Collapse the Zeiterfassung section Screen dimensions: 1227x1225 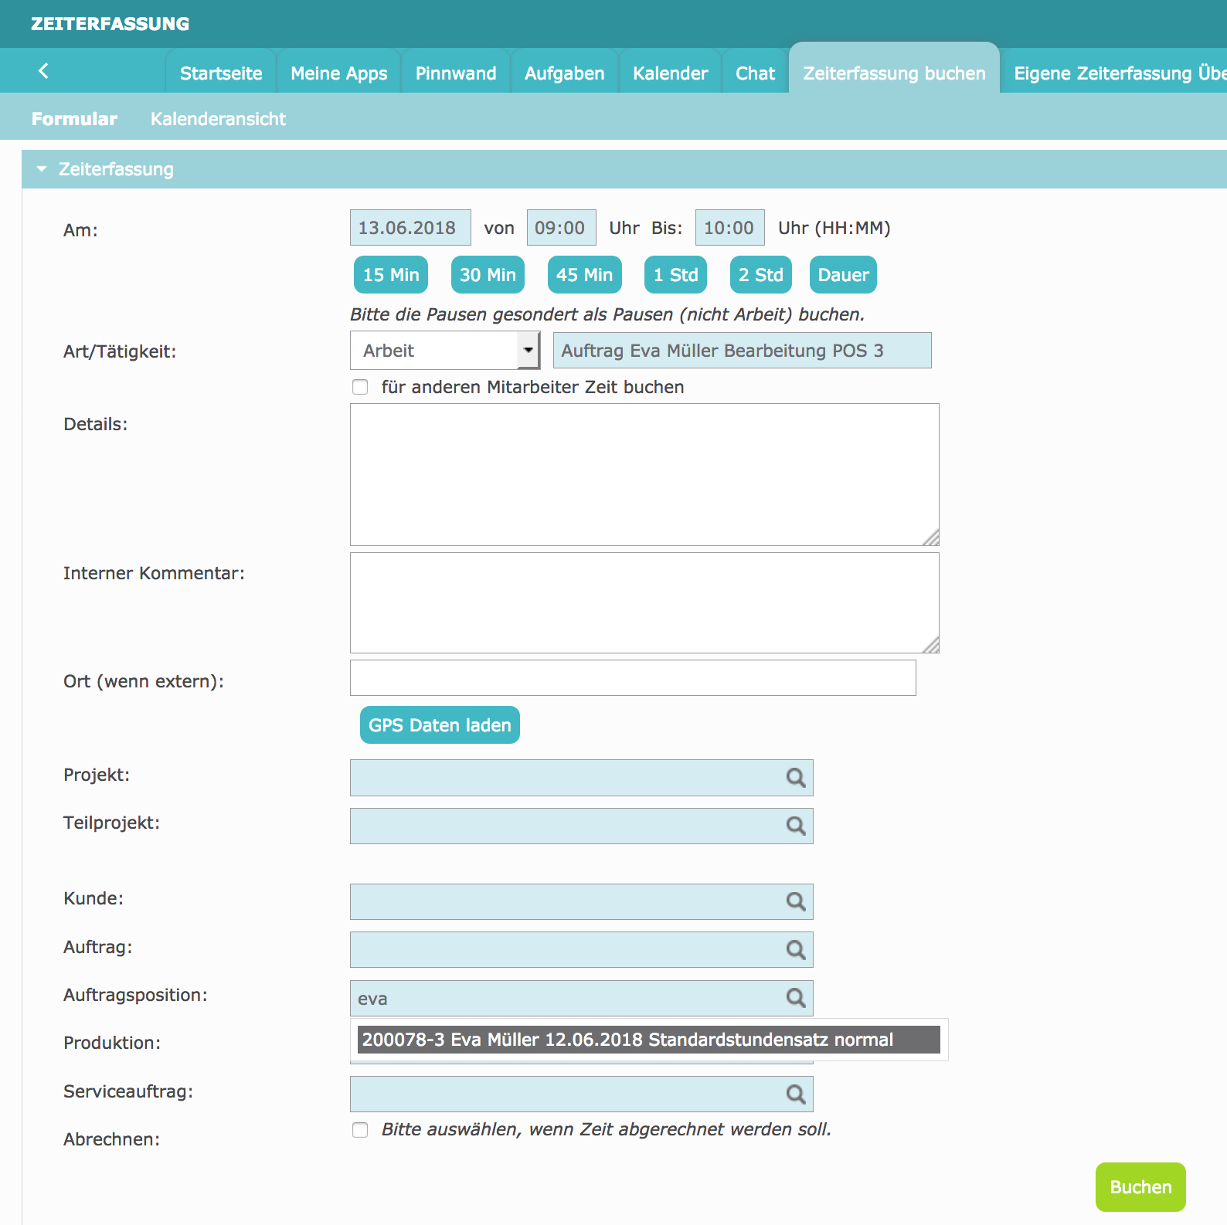pyautogui.click(x=42, y=169)
